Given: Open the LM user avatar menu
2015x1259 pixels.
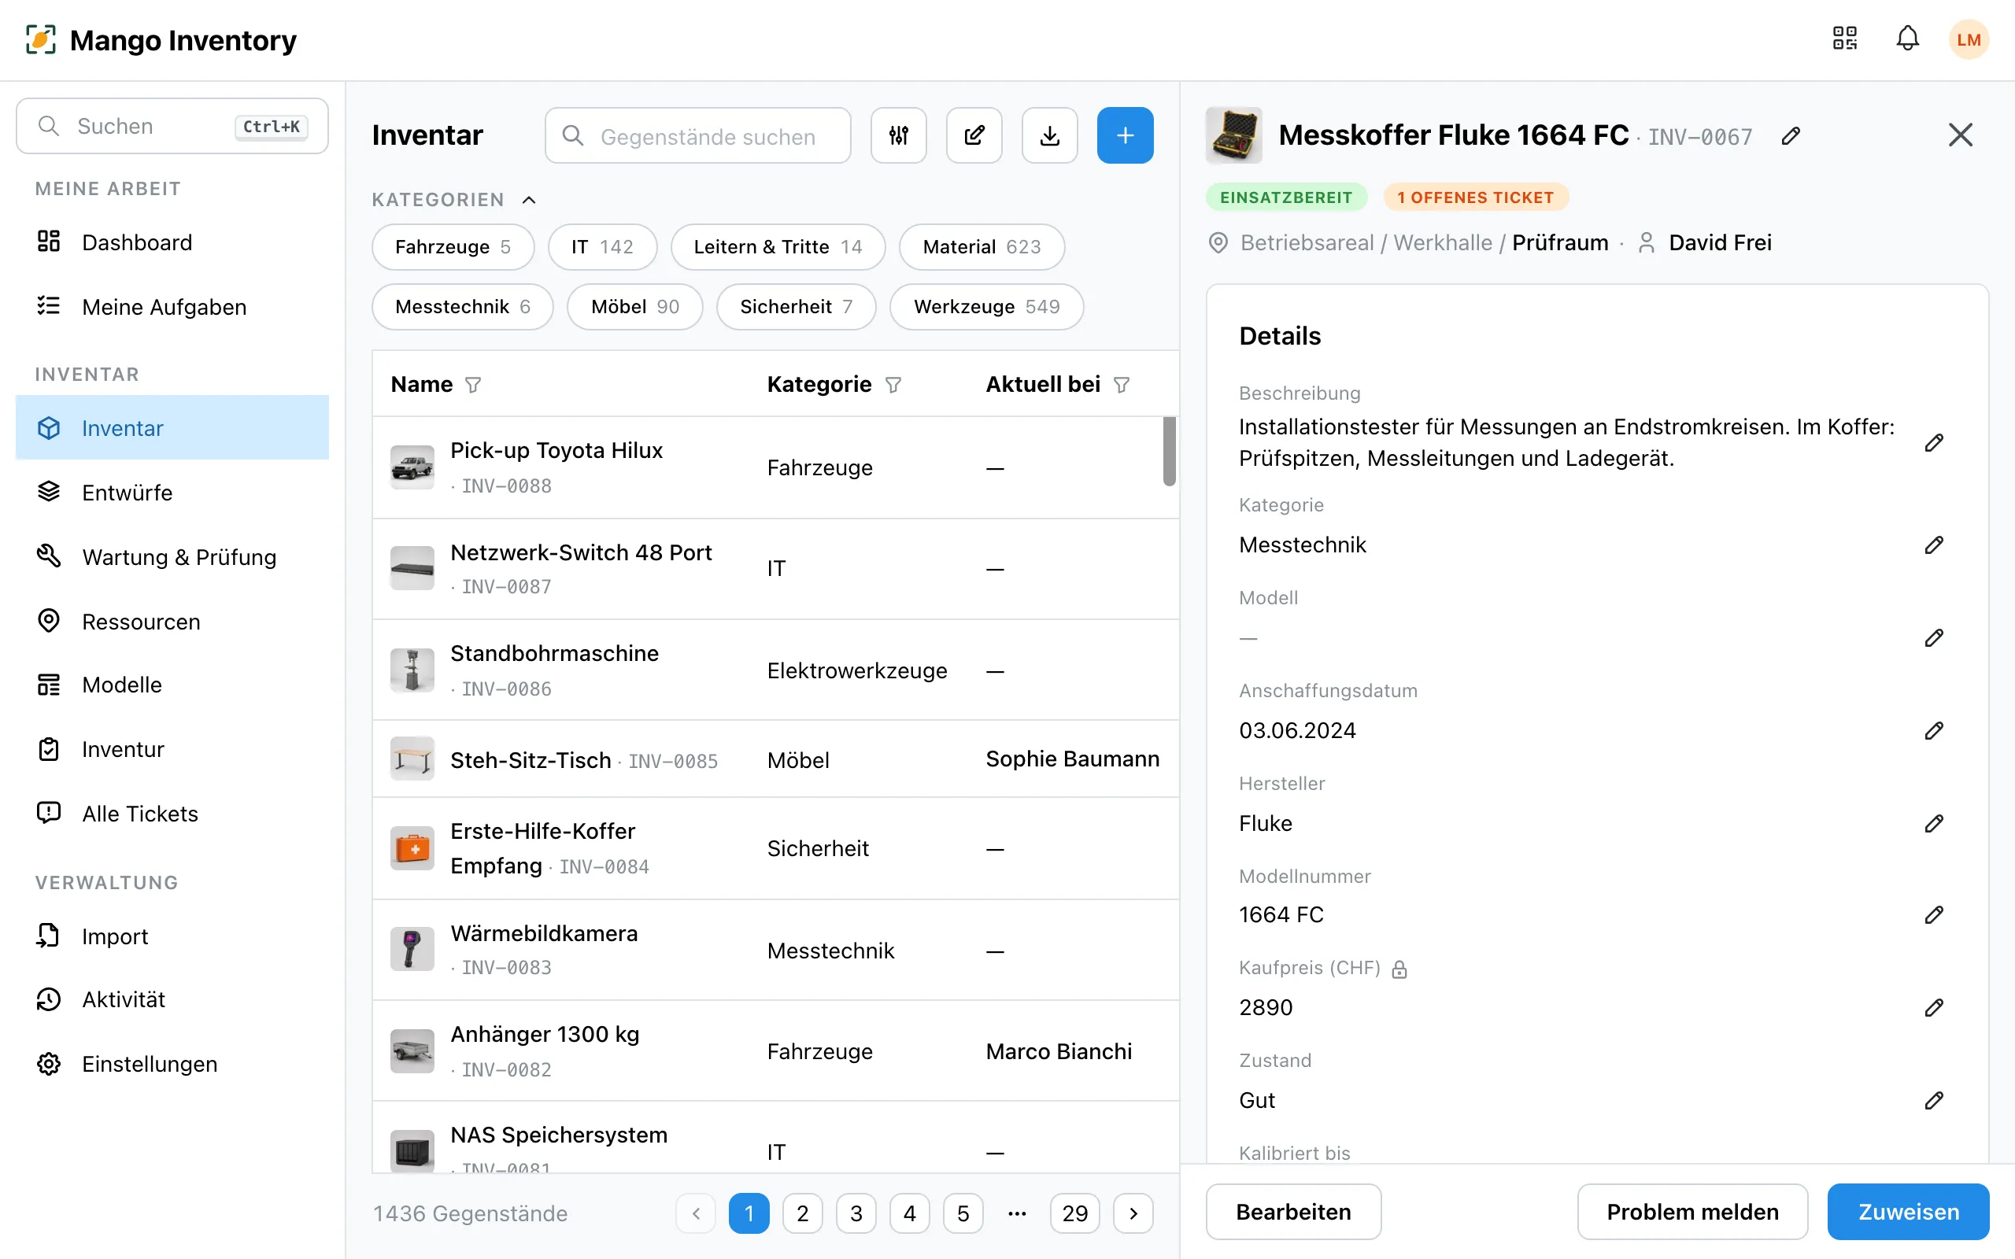Looking at the screenshot, I should pyautogui.click(x=1969, y=39).
